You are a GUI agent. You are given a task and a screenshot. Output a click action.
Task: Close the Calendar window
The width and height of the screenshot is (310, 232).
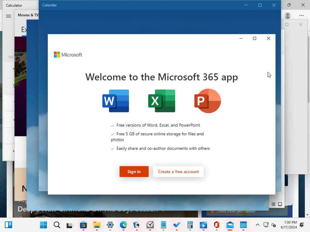[x=274, y=5]
